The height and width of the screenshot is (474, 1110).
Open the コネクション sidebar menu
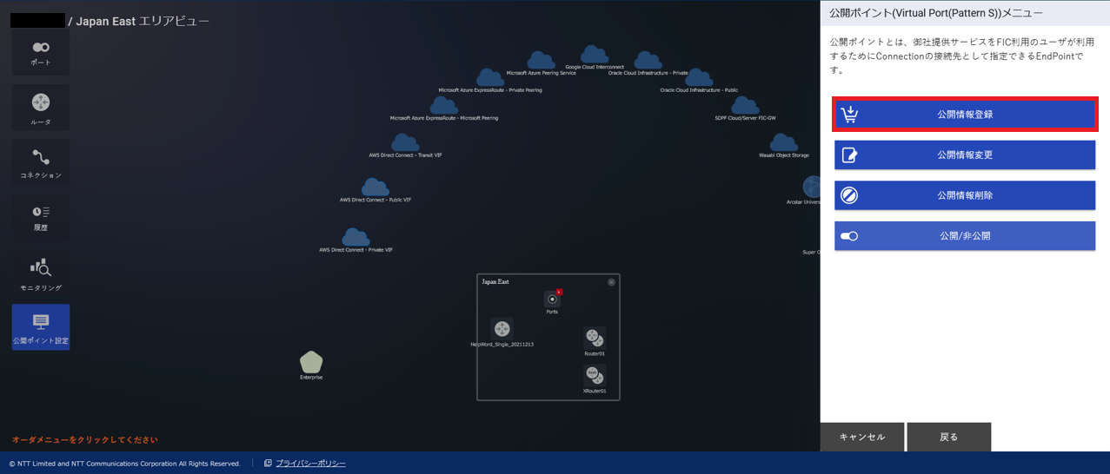[x=41, y=163]
